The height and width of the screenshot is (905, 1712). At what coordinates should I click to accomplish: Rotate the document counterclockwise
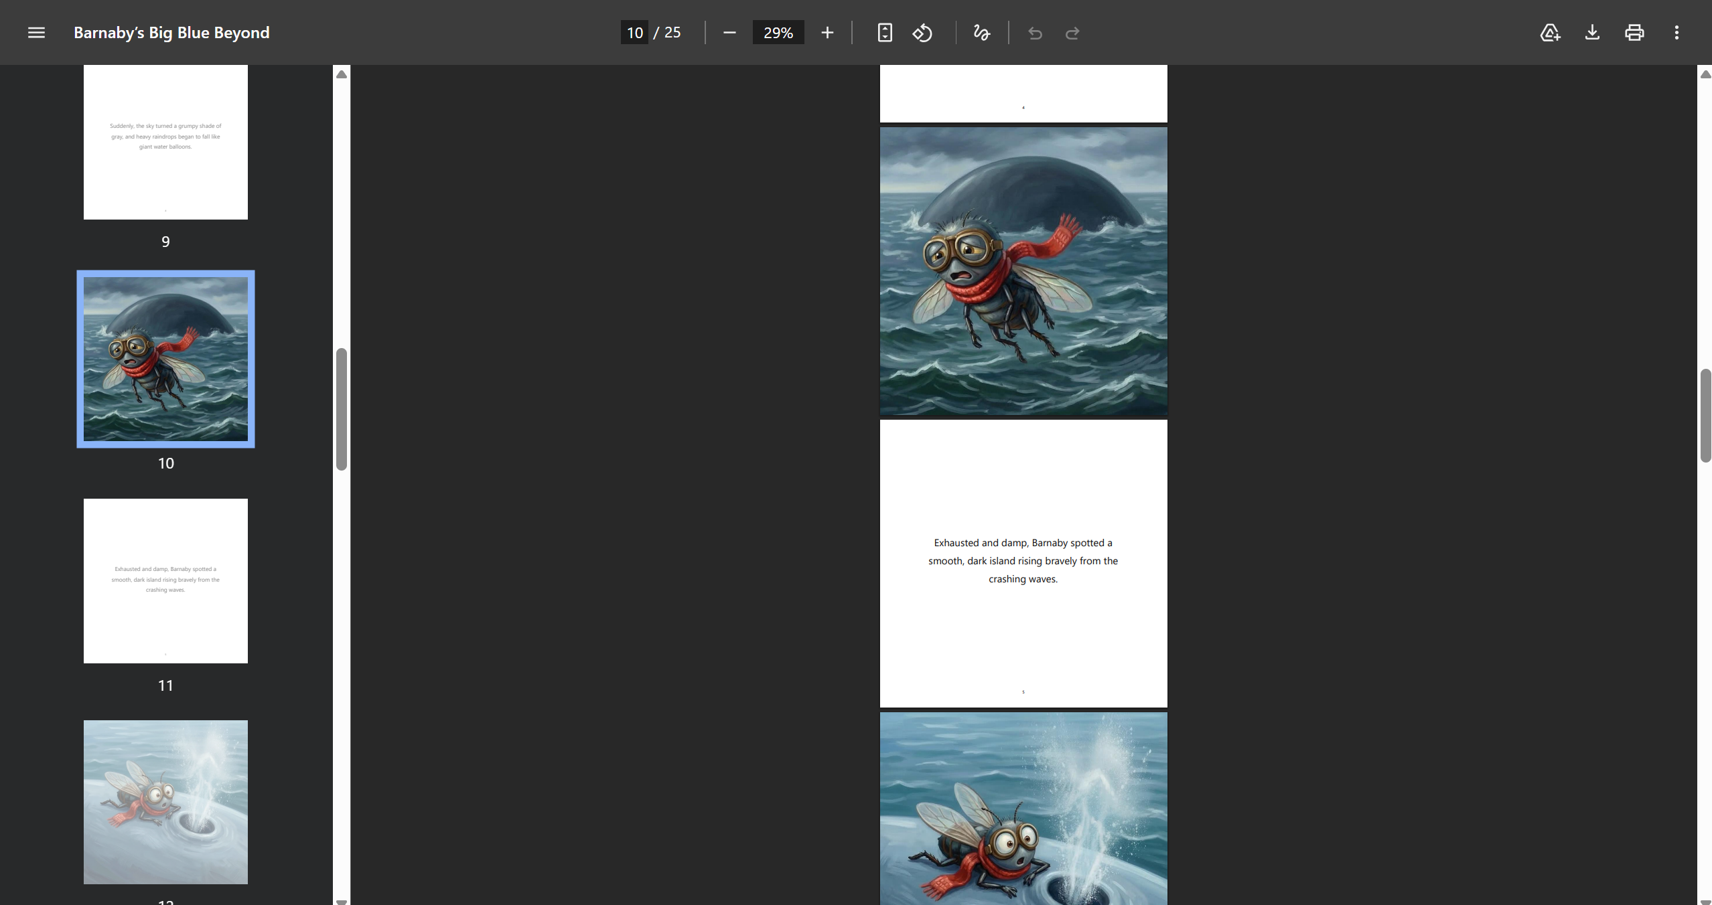pyautogui.click(x=922, y=32)
